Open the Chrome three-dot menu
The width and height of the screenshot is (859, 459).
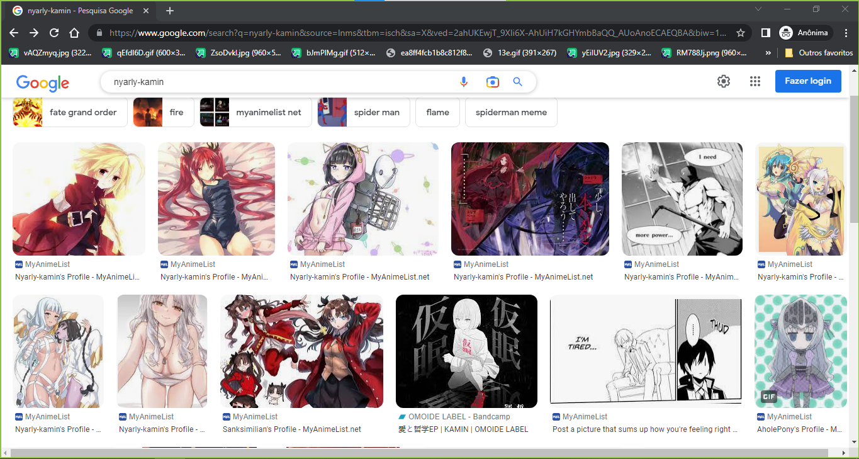point(846,33)
